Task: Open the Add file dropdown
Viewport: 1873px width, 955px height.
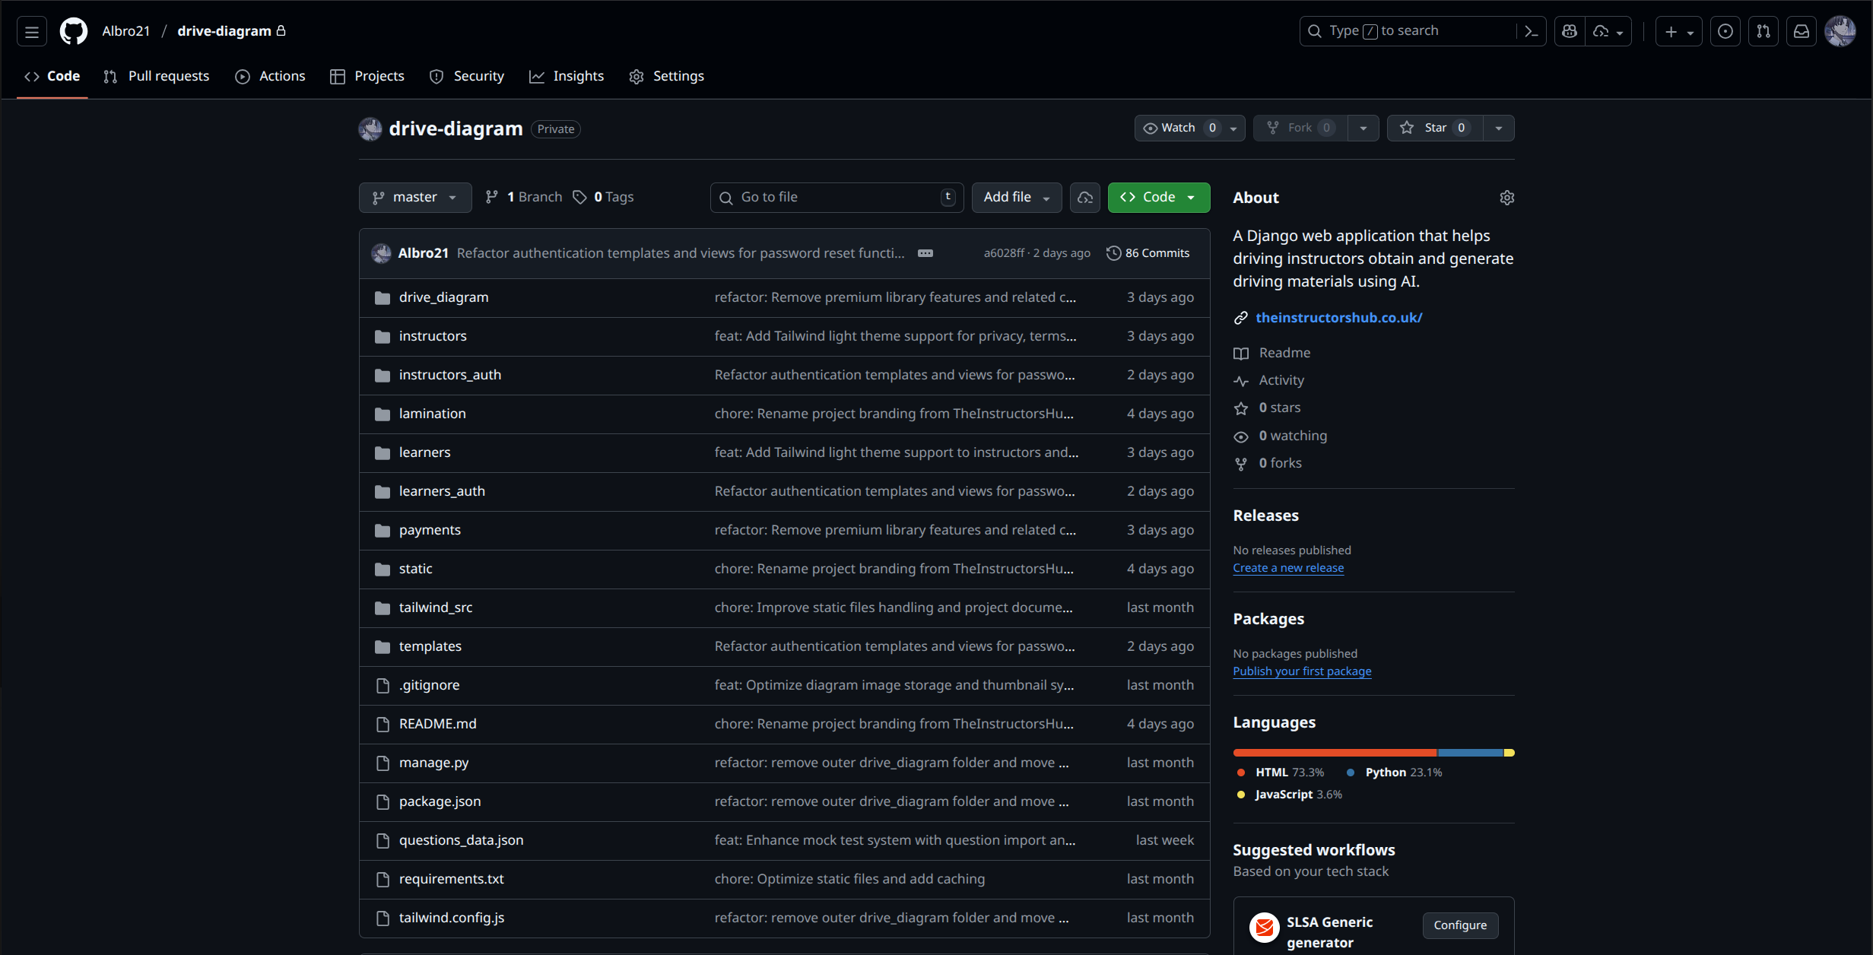Action: tap(1016, 197)
